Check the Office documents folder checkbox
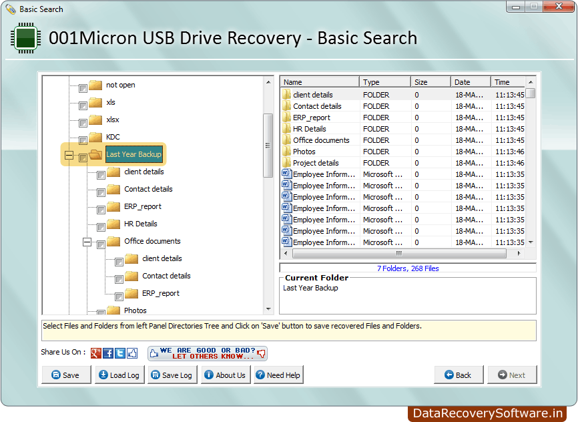Screen dimensions: 578x422 point(101,244)
